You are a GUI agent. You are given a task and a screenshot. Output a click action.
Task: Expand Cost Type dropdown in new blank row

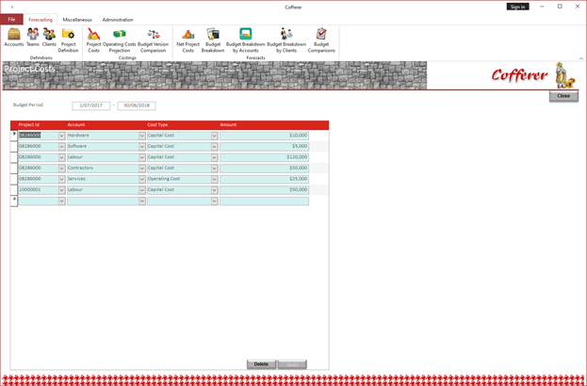point(214,201)
